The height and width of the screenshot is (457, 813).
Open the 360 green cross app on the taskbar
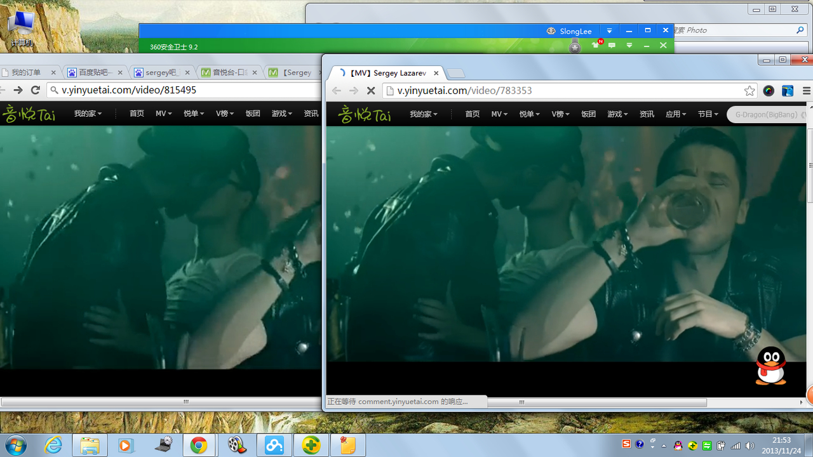(311, 446)
